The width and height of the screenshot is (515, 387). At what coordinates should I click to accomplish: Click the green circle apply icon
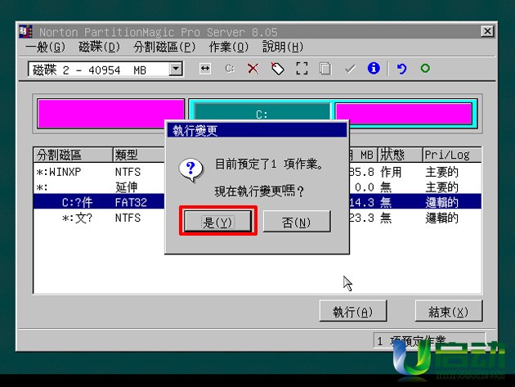click(x=425, y=70)
